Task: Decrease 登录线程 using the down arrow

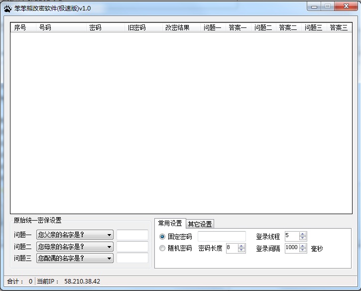Action: click(303, 239)
